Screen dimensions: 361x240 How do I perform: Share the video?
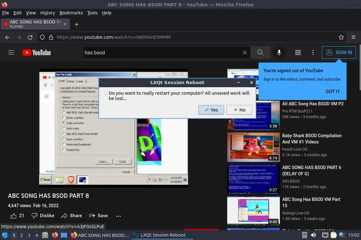coord(71,216)
